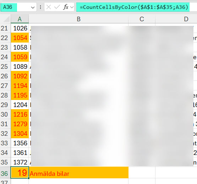
Task: Expand the function list chevron next to fx
Action: pyautogui.click(x=72, y=7)
